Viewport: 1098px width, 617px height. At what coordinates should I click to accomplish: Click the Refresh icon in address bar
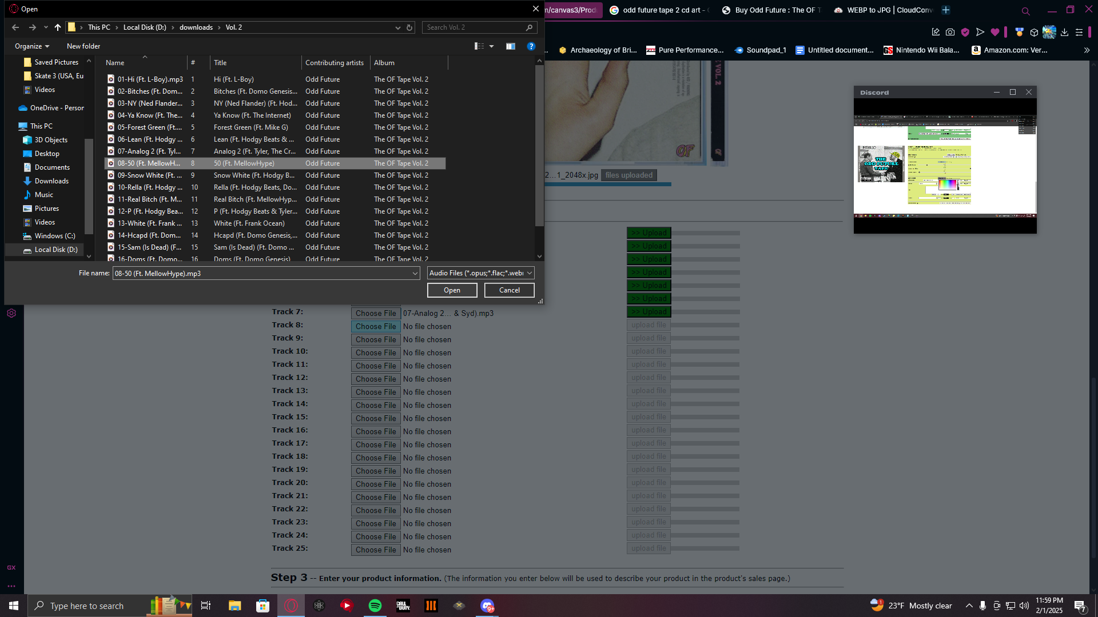409,27
